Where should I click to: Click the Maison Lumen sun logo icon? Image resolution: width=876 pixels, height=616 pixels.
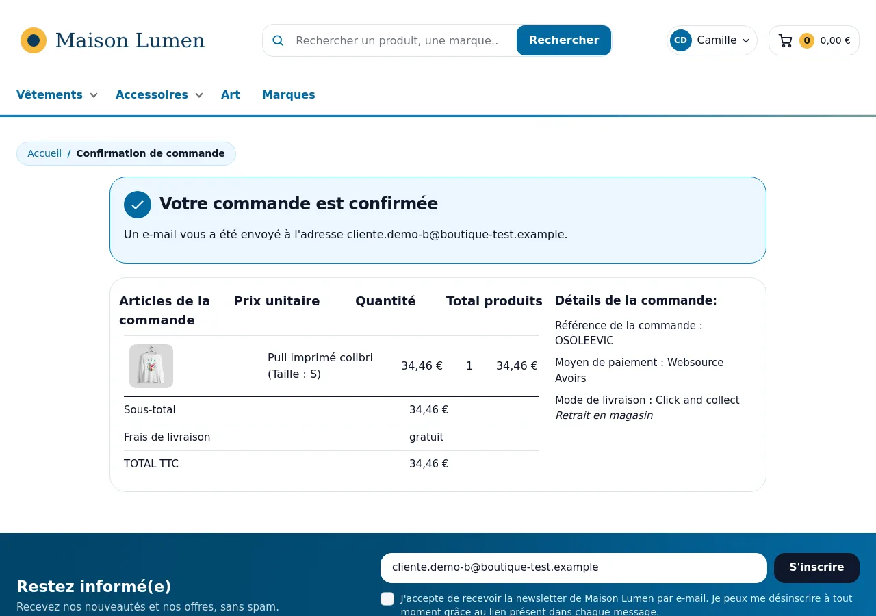pos(34,40)
